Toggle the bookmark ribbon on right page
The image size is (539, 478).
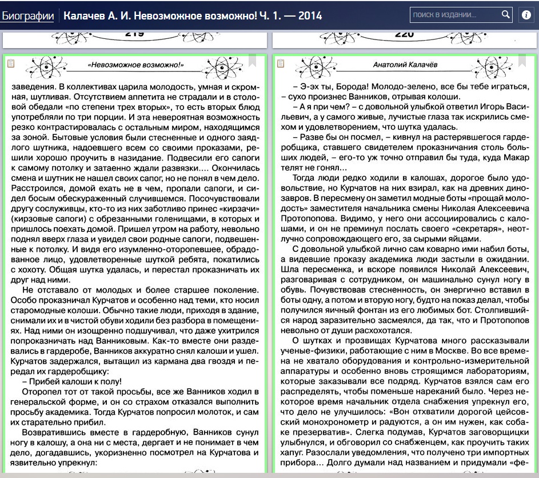(x=522, y=60)
